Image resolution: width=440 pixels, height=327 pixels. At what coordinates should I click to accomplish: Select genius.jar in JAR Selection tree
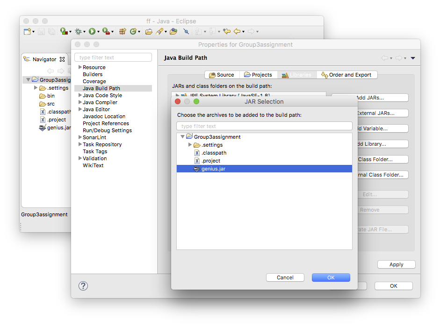tap(264, 169)
